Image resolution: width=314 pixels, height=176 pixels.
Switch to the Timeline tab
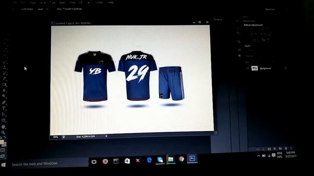click(218, 20)
